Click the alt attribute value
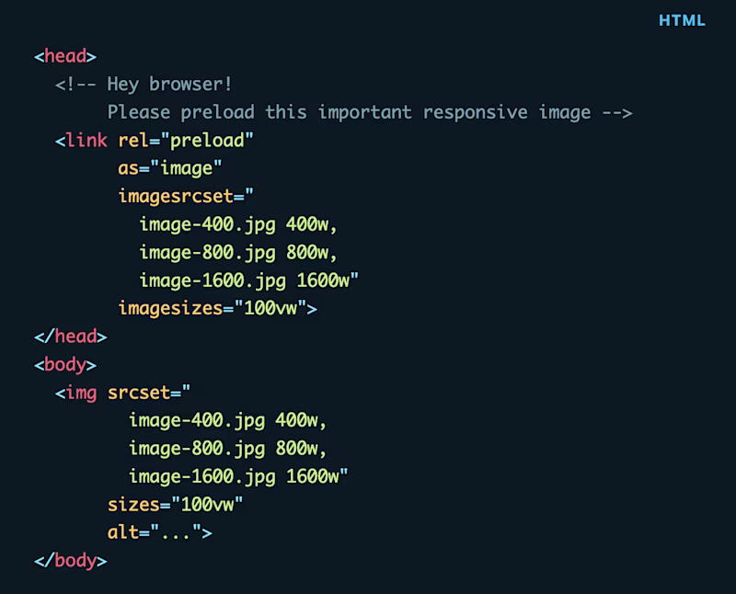The height and width of the screenshot is (594, 736). 168,532
